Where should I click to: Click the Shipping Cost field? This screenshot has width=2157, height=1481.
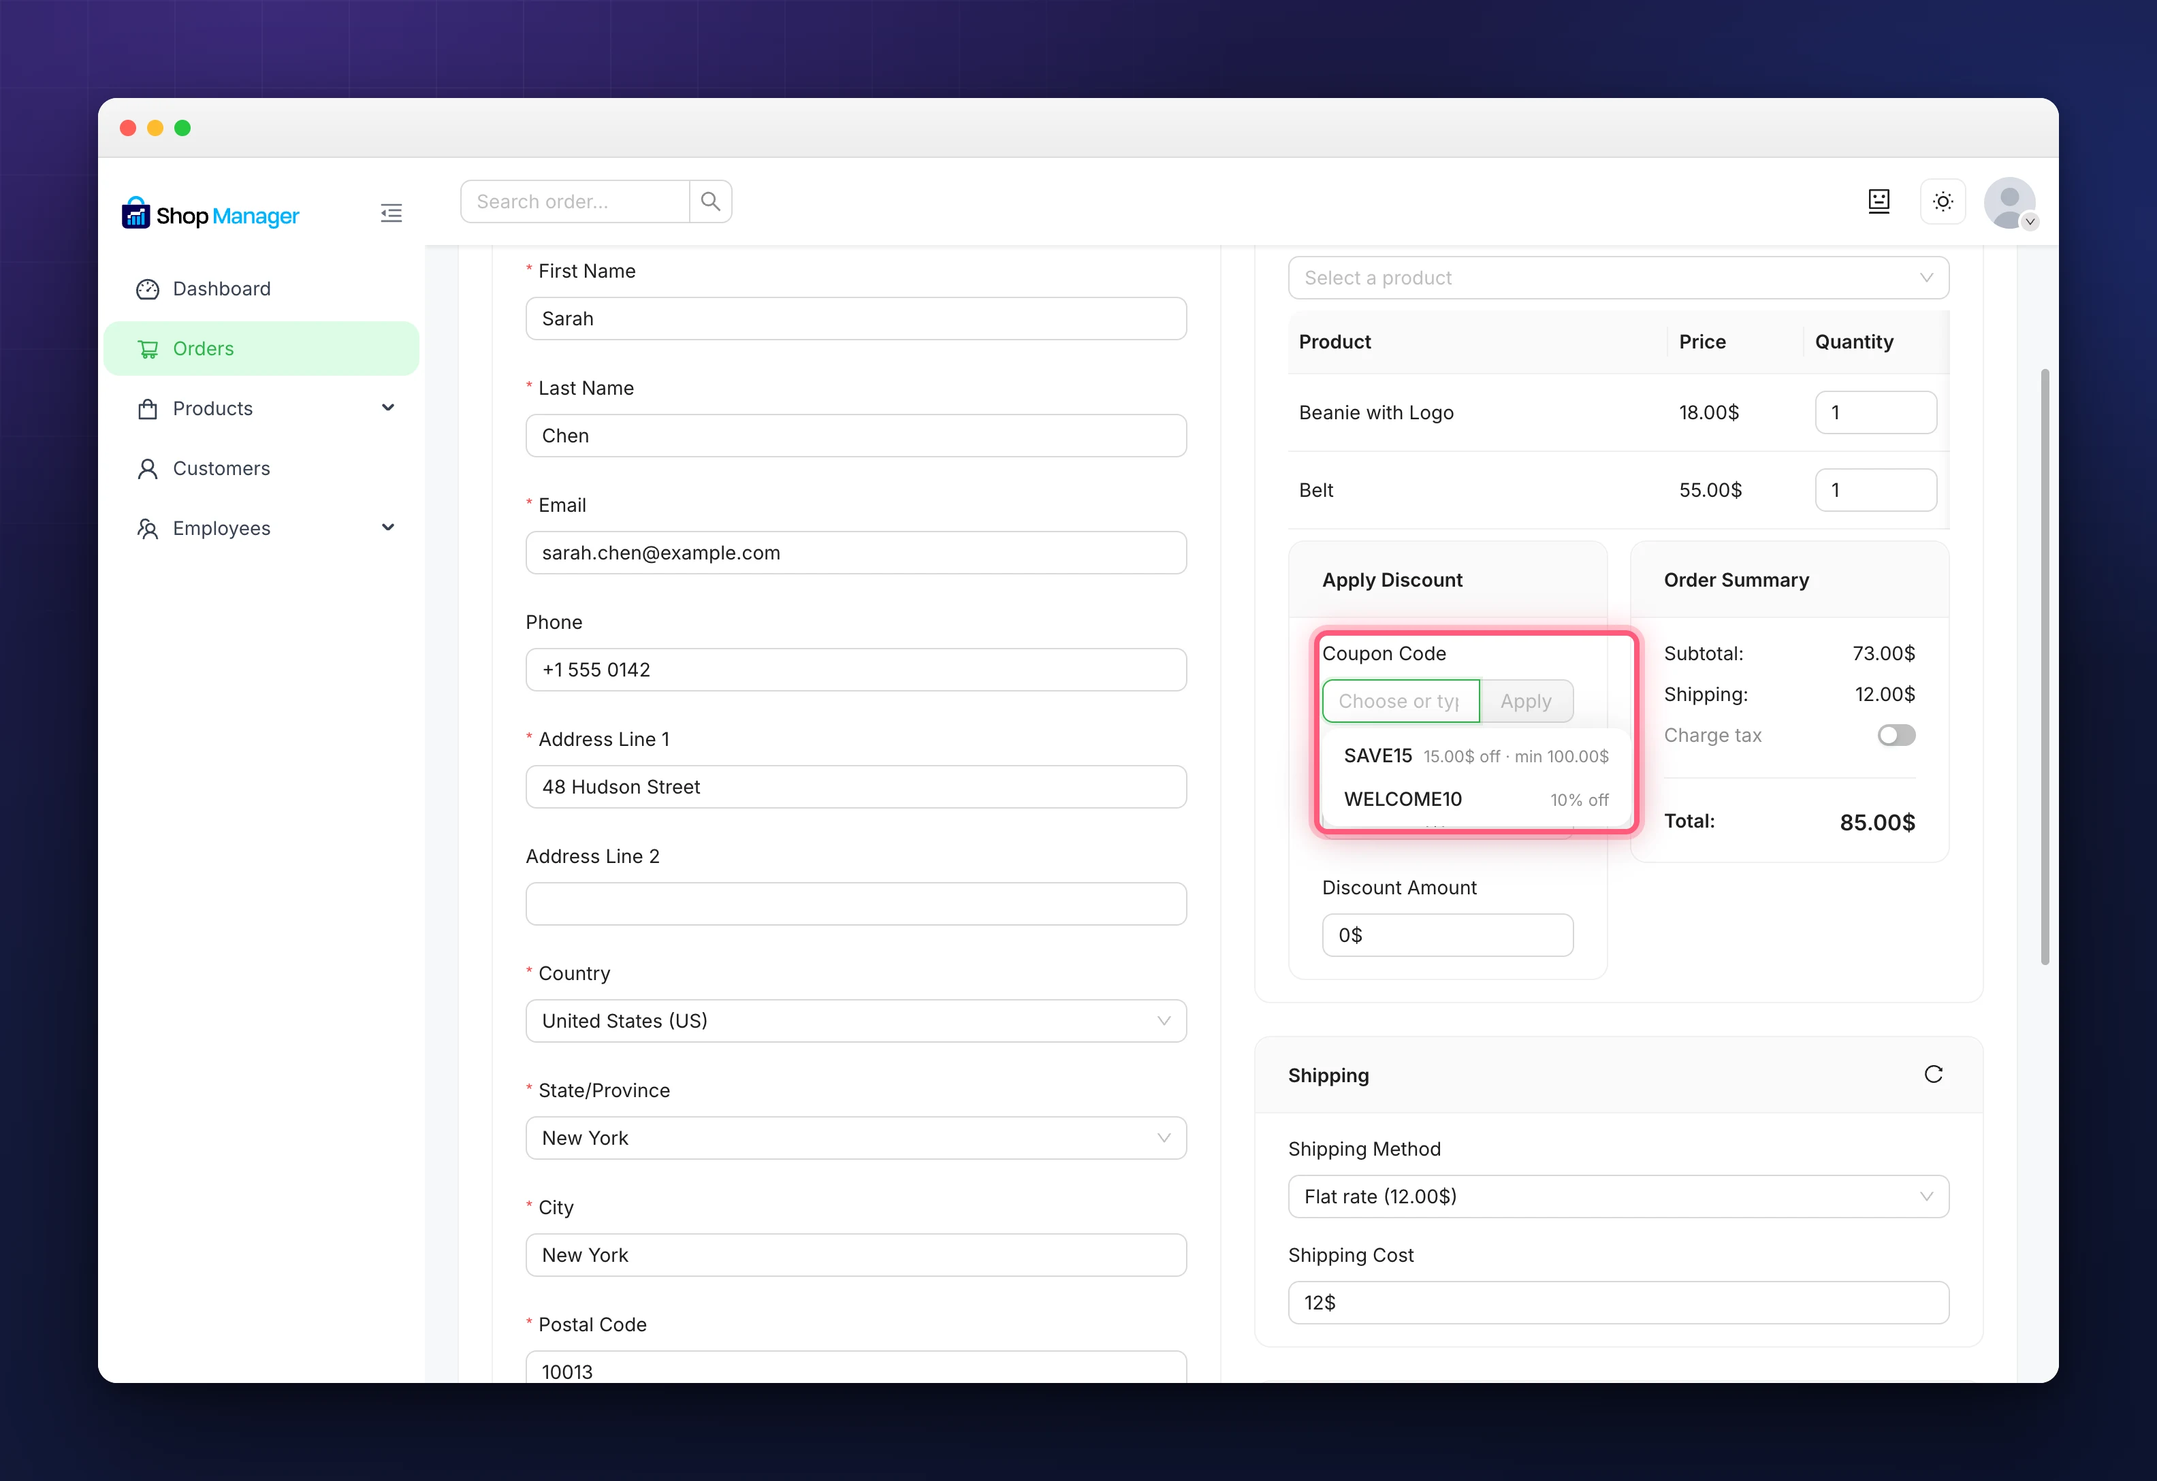[x=1618, y=1303]
